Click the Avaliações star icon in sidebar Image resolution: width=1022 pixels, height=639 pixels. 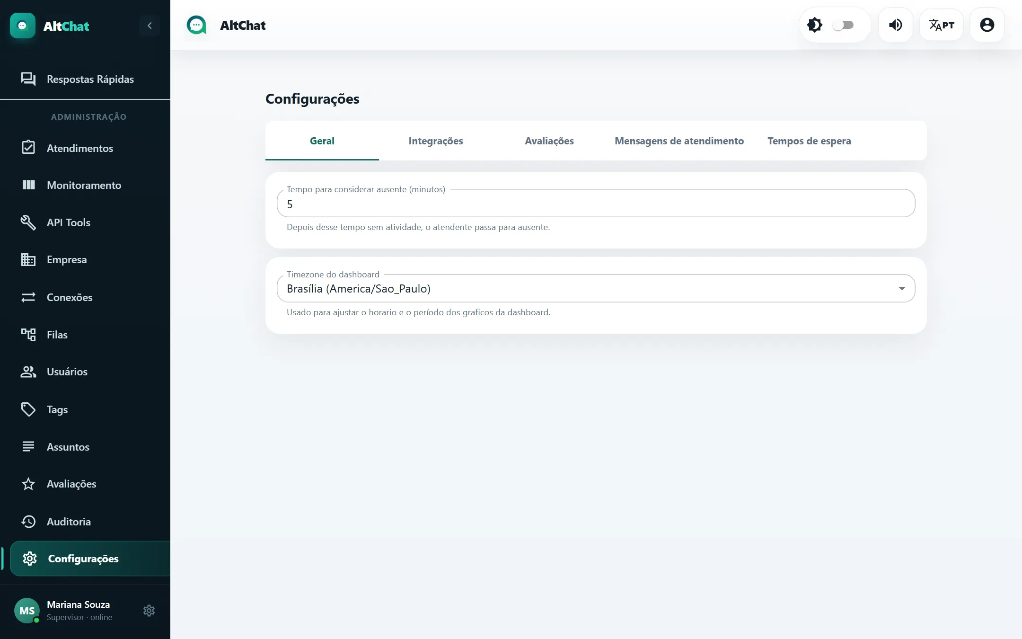(28, 484)
